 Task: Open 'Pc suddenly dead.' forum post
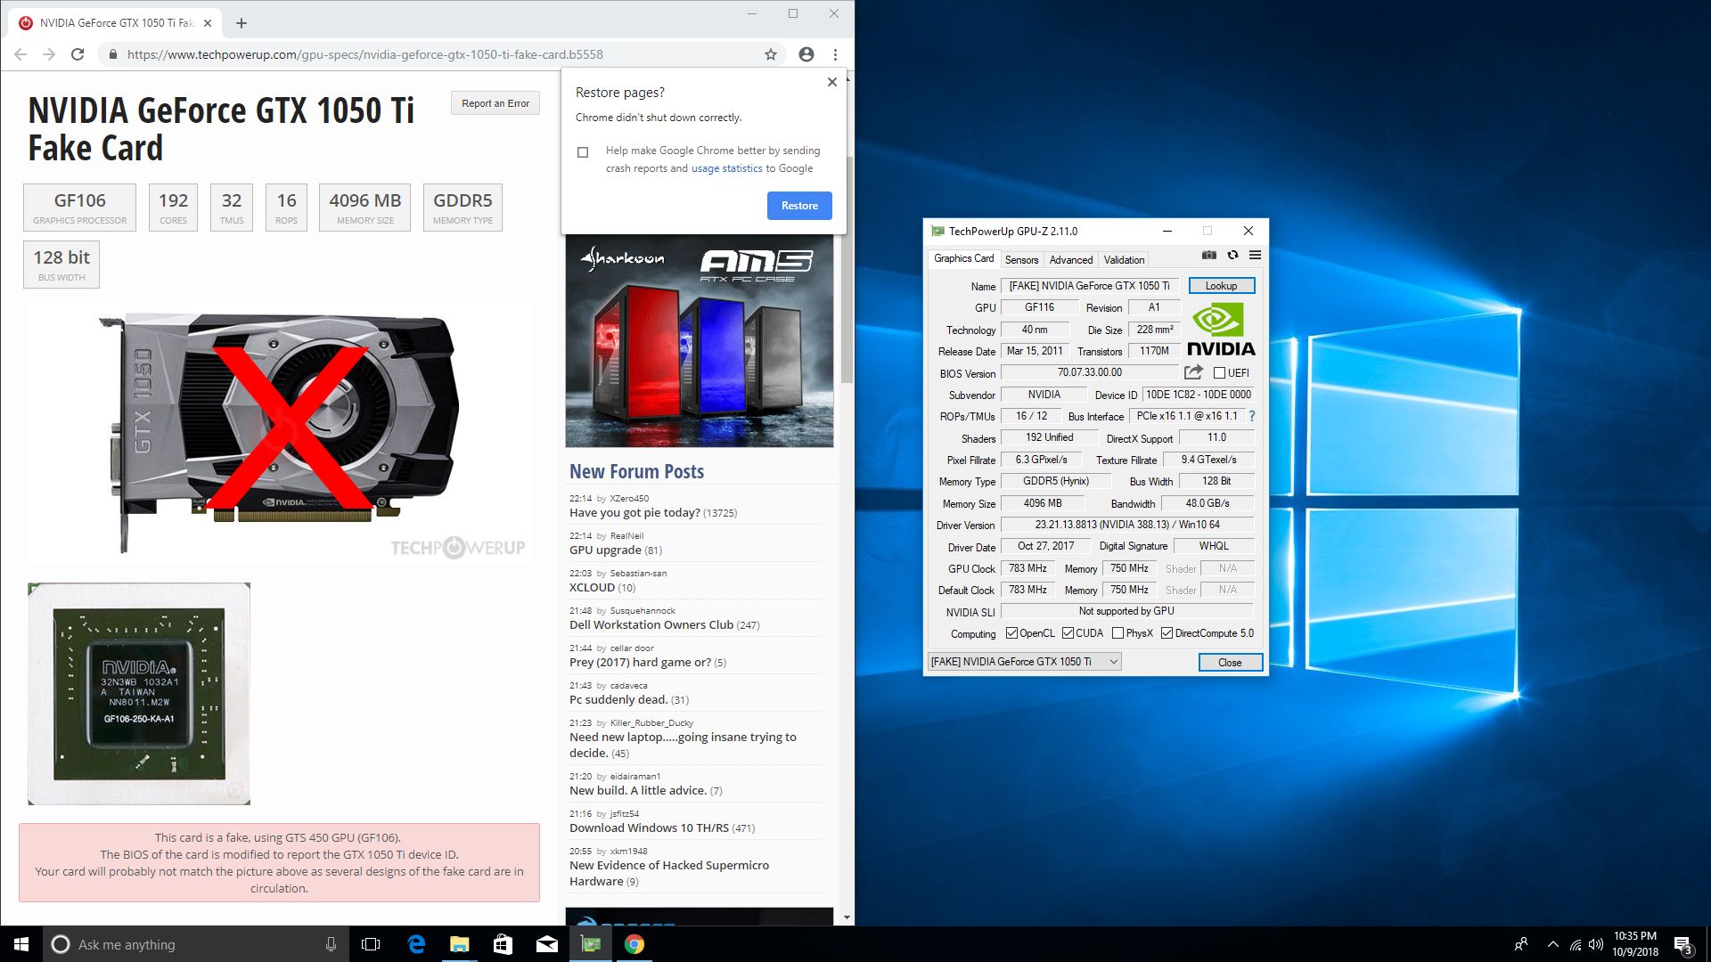tap(618, 700)
